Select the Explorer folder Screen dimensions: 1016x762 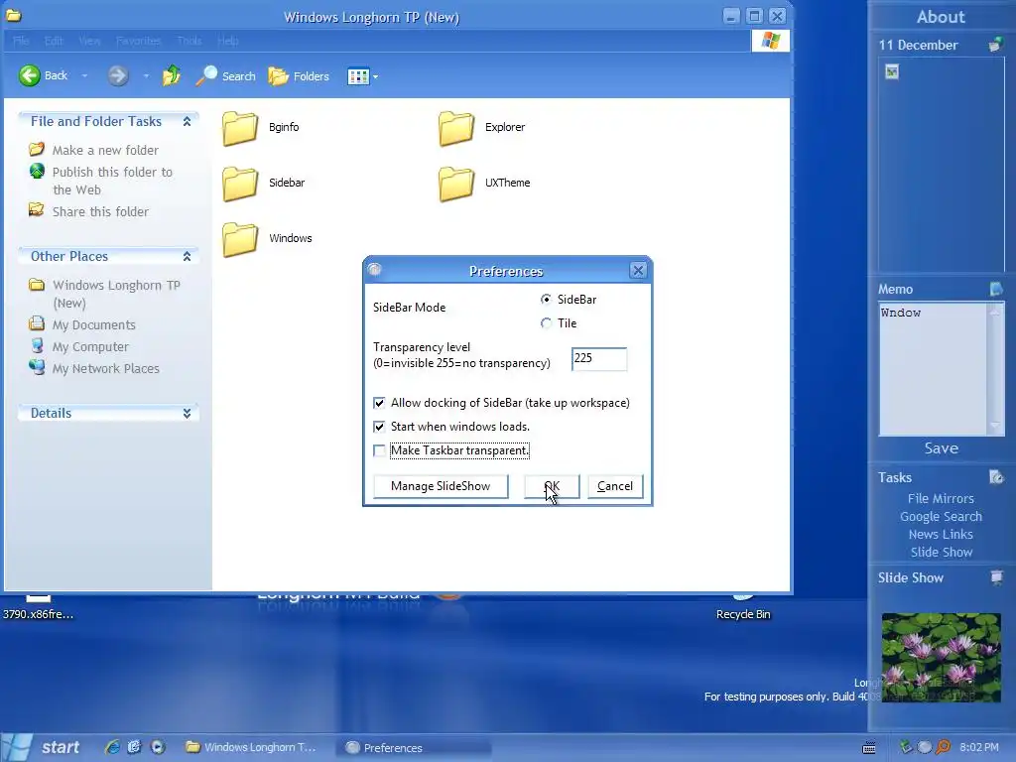click(x=481, y=128)
